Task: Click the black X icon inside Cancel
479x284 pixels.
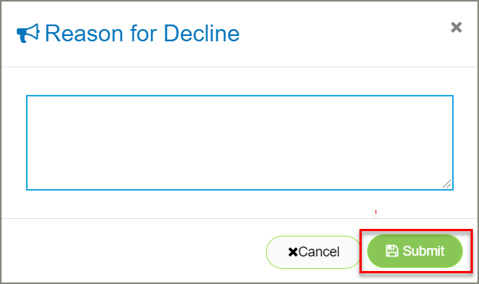Action: click(x=293, y=252)
